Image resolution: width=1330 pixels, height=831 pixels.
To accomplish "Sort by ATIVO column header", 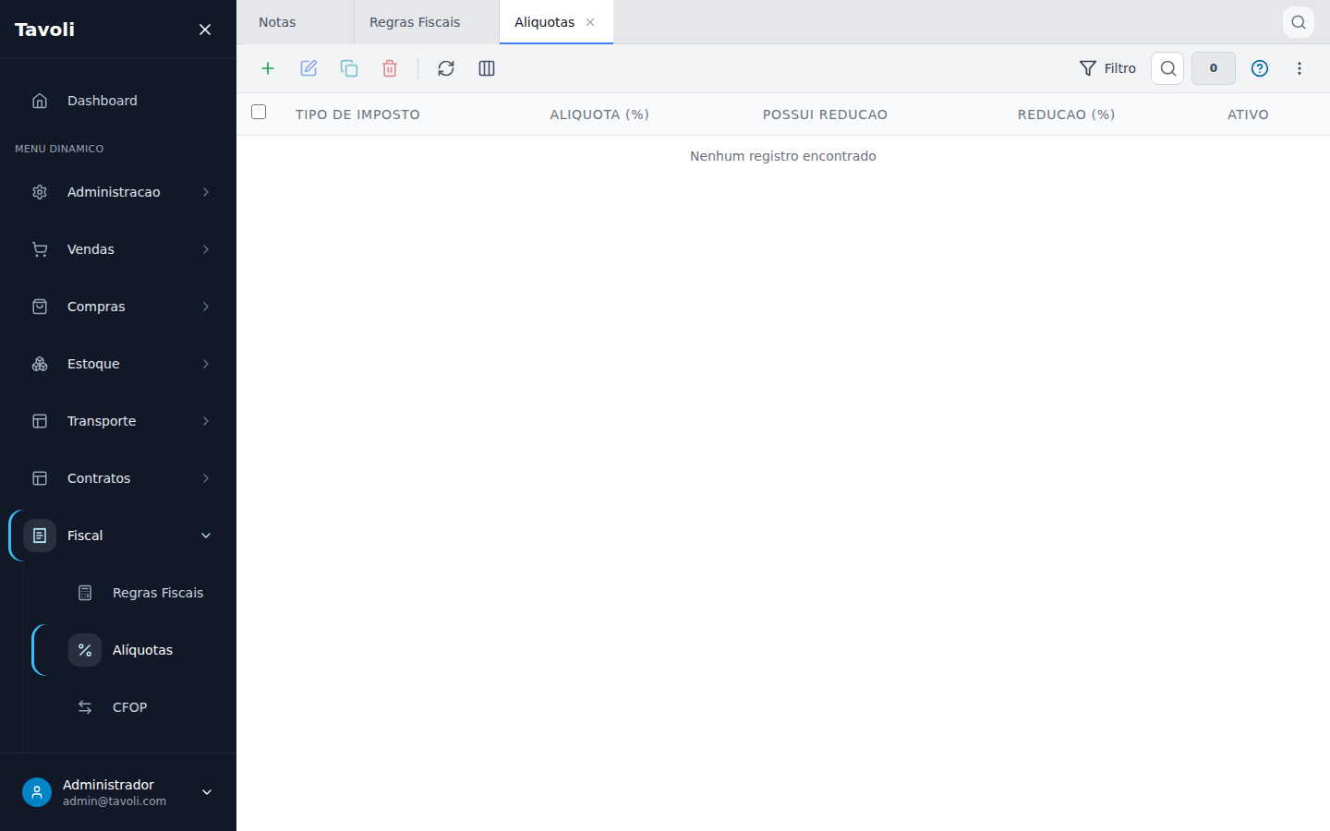I will pyautogui.click(x=1248, y=114).
